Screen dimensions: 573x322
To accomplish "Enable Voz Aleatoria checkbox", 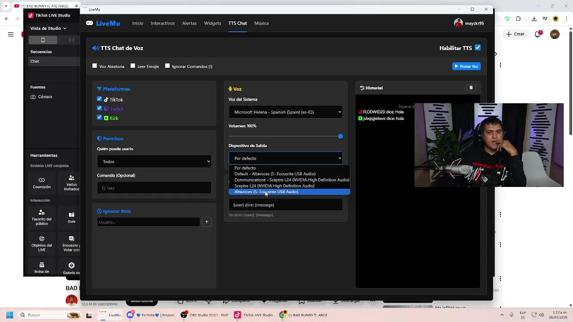I will point(94,66).
